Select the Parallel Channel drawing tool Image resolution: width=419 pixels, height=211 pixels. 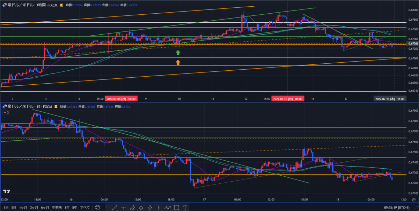tap(132, 208)
